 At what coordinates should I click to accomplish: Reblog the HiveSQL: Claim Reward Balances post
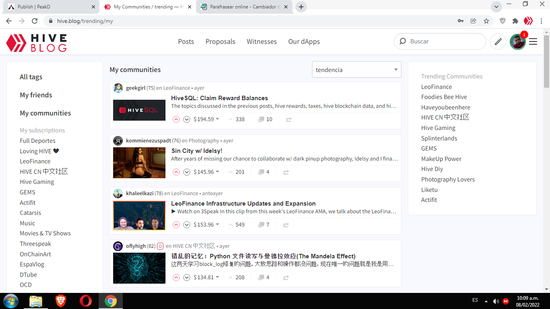(288, 119)
